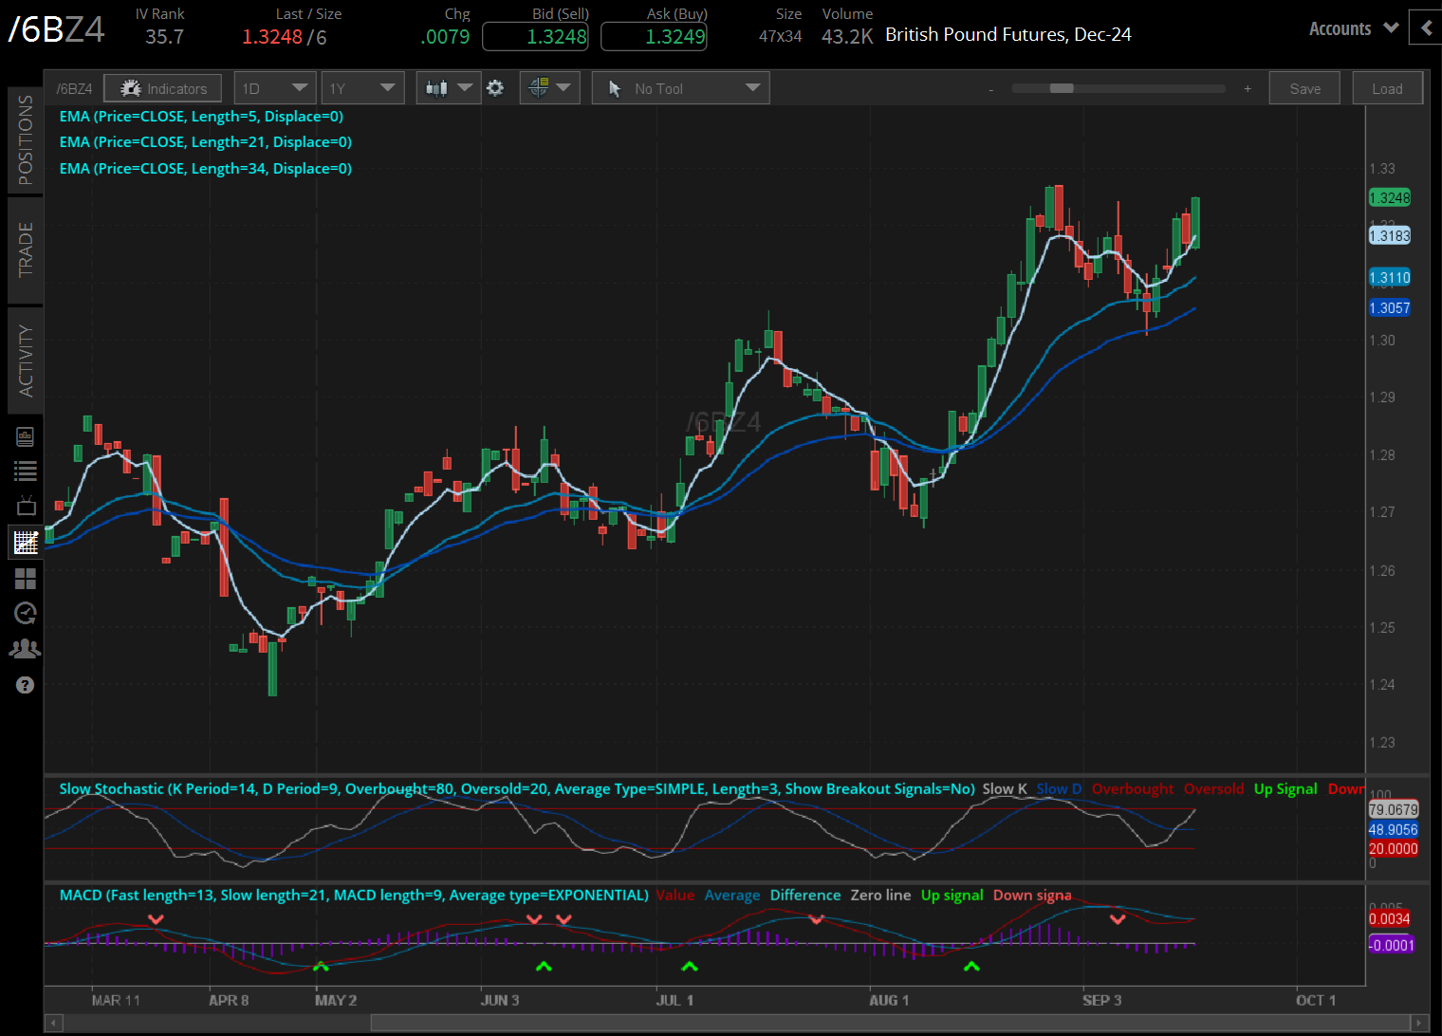Click the book chart icon in sidebar

(x=26, y=436)
